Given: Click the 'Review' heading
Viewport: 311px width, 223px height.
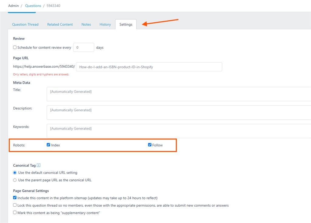Looking at the screenshot, I should (19, 39).
